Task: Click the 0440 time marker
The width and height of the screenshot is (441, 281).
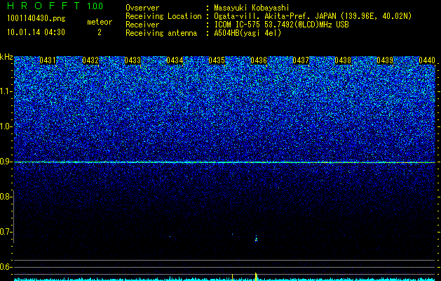Action: coord(427,60)
